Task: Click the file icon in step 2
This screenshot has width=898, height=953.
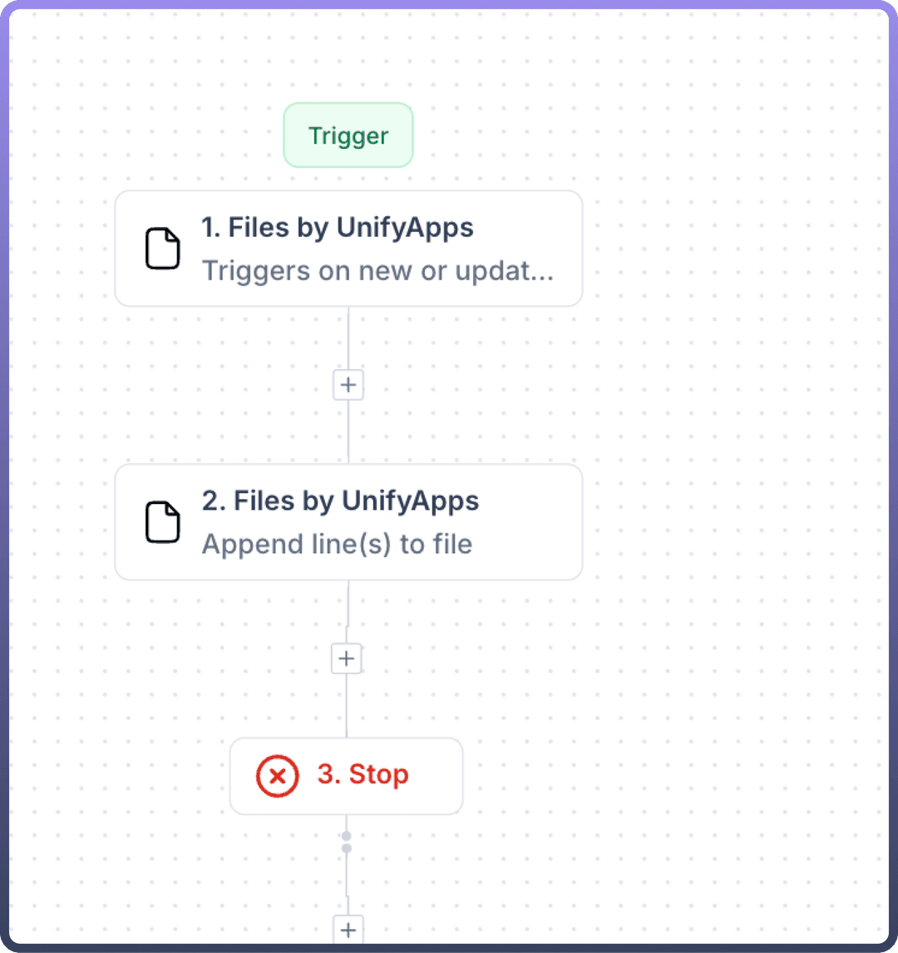Action: (x=163, y=522)
